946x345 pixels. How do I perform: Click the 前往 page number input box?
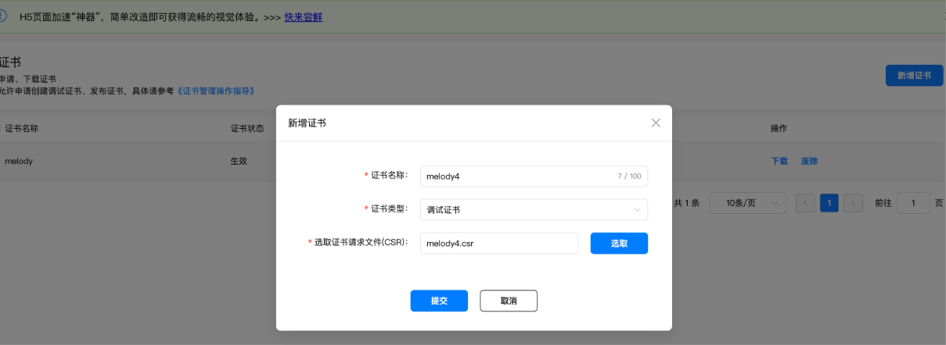coord(913,203)
